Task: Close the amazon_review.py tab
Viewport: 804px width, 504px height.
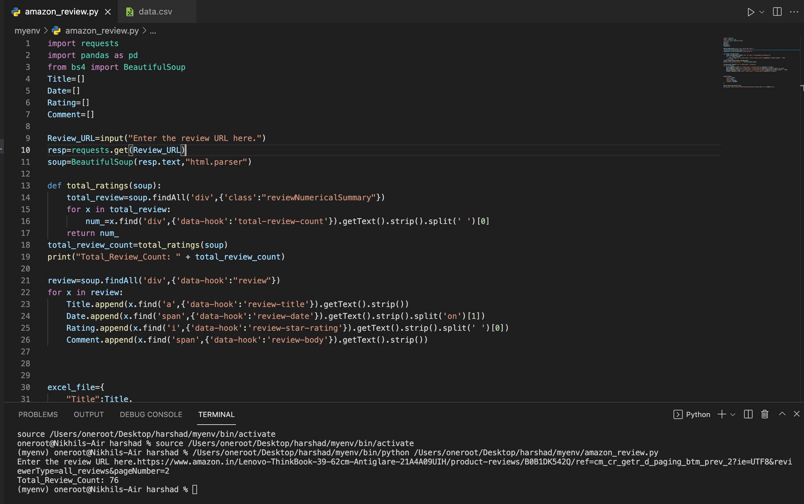Action: click(x=108, y=12)
